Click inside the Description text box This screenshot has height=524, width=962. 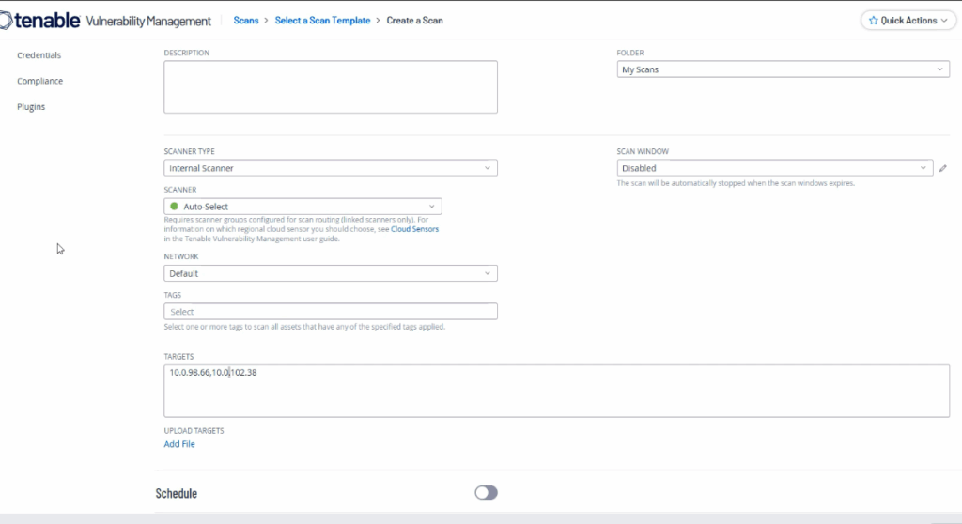pyautogui.click(x=330, y=86)
